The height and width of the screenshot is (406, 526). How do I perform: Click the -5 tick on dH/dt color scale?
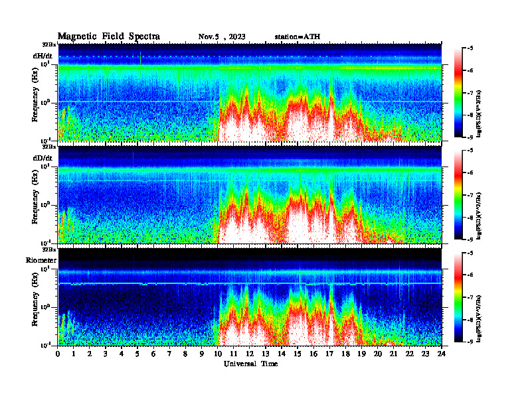(x=471, y=48)
